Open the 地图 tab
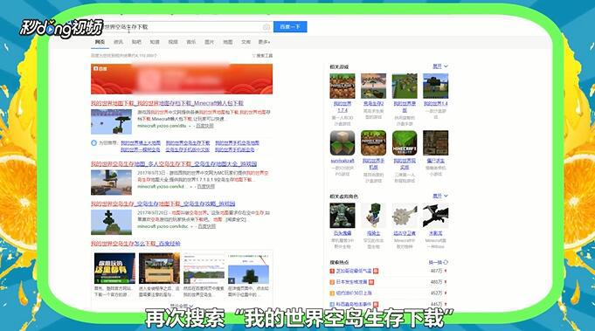This screenshot has width=595, height=331. click(228, 42)
